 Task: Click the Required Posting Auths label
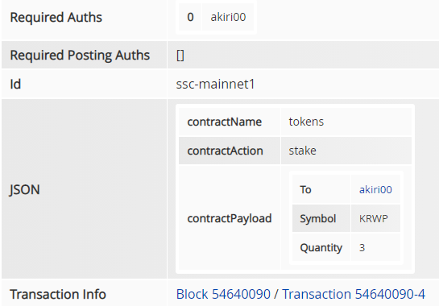point(80,55)
